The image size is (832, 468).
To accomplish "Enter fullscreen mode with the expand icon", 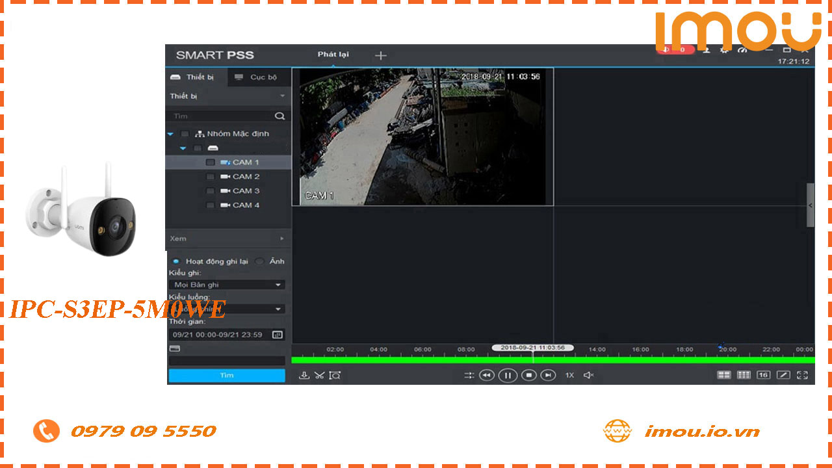I will [803, 374].
